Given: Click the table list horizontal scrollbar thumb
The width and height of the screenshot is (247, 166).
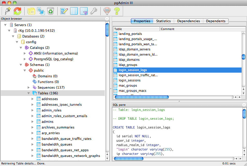Looking at the screenshot, I should (142, 97).
